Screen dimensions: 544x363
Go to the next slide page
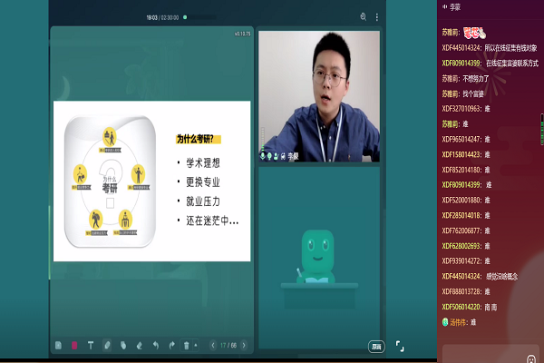click(245, 346)
